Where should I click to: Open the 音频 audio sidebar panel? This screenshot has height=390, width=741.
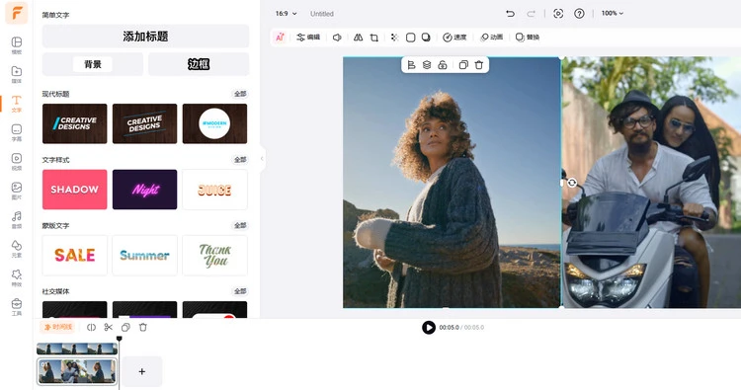[x=16, y=220]
